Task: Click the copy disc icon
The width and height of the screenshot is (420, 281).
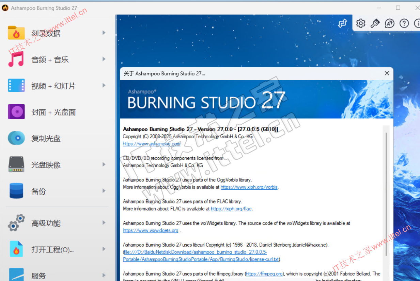Action: [x=16, y=138]
